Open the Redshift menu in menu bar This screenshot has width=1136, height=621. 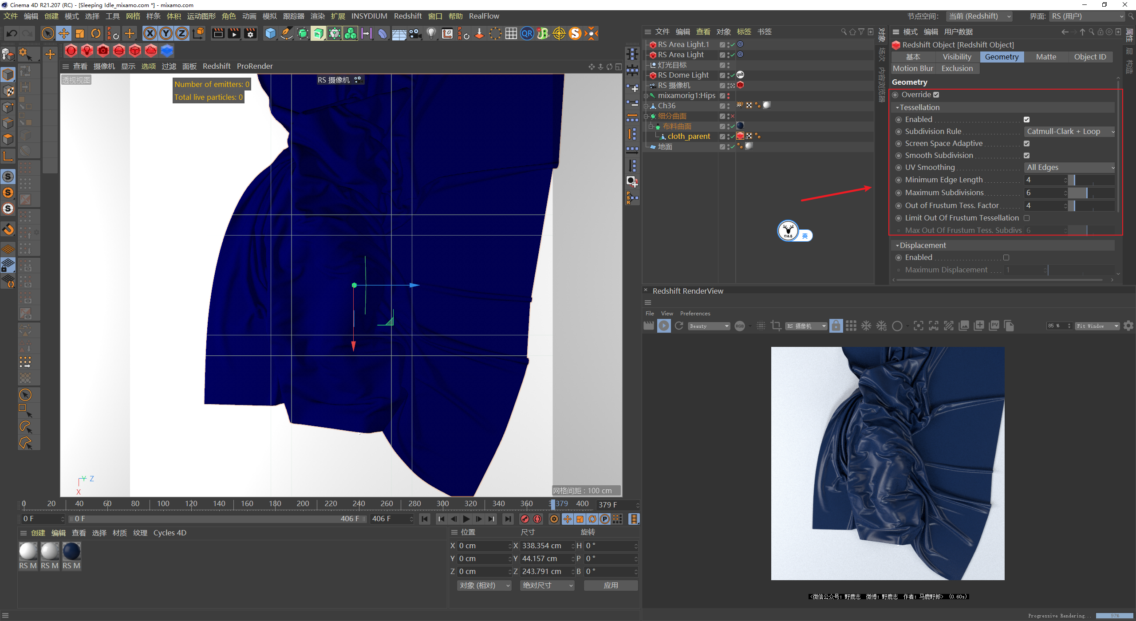point(407,16)
